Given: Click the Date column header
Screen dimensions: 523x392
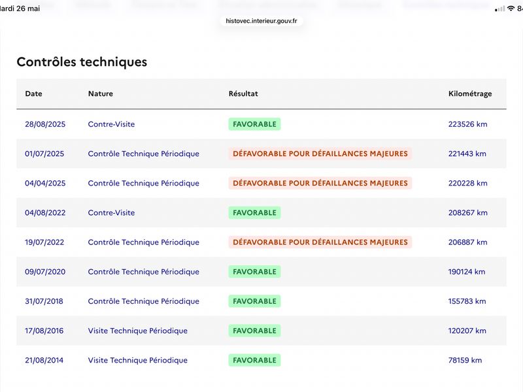Looking at the screenshot, I should [x=34, y=93].
